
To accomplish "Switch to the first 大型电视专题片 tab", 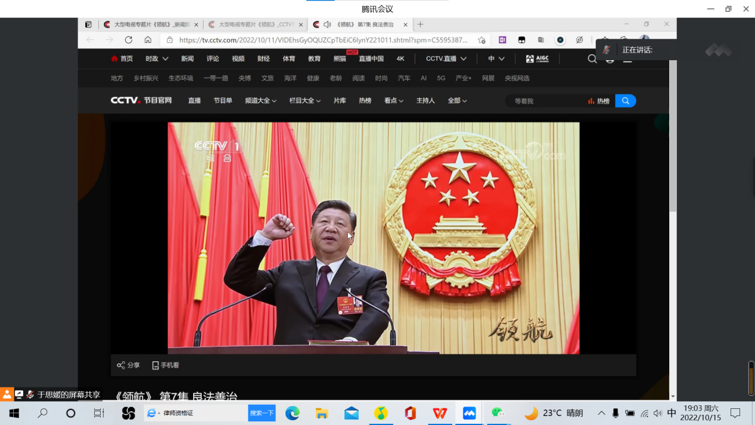I will [x=150, y=24].
